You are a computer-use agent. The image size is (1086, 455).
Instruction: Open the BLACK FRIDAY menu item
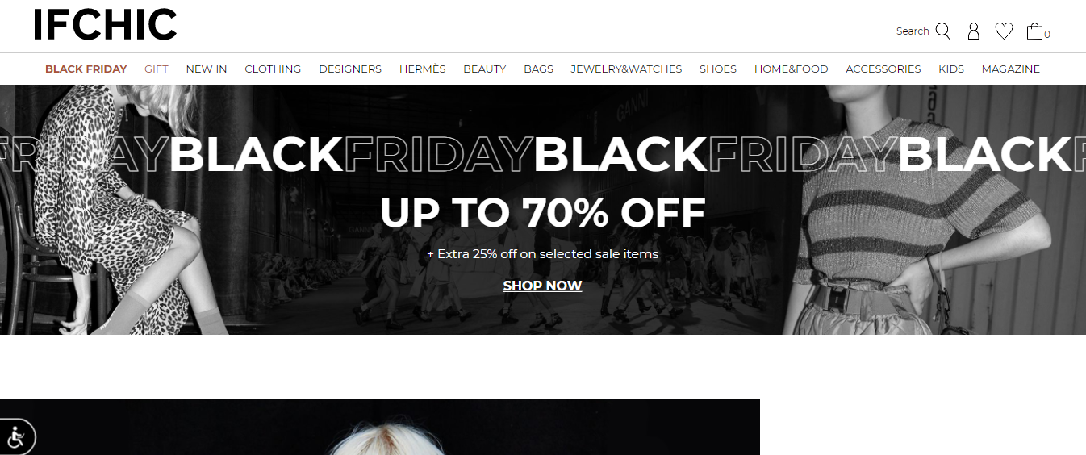coord(86,69)
